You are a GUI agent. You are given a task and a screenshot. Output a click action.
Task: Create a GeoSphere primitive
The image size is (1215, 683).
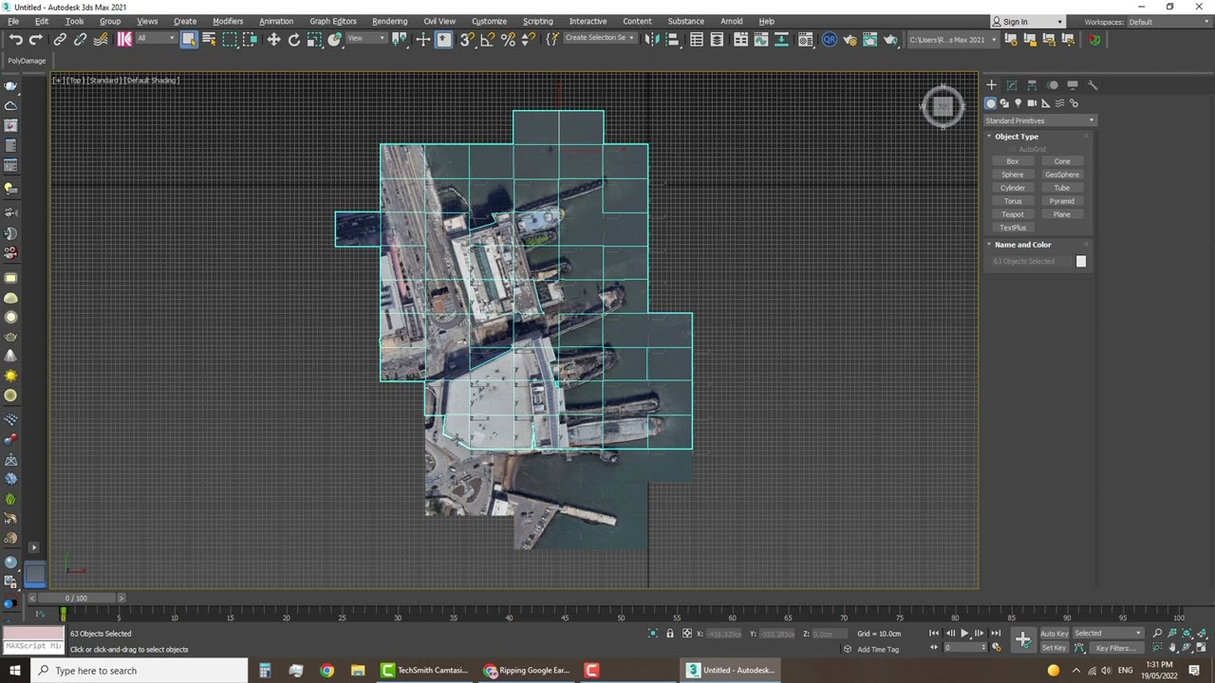pos(1061,175)
